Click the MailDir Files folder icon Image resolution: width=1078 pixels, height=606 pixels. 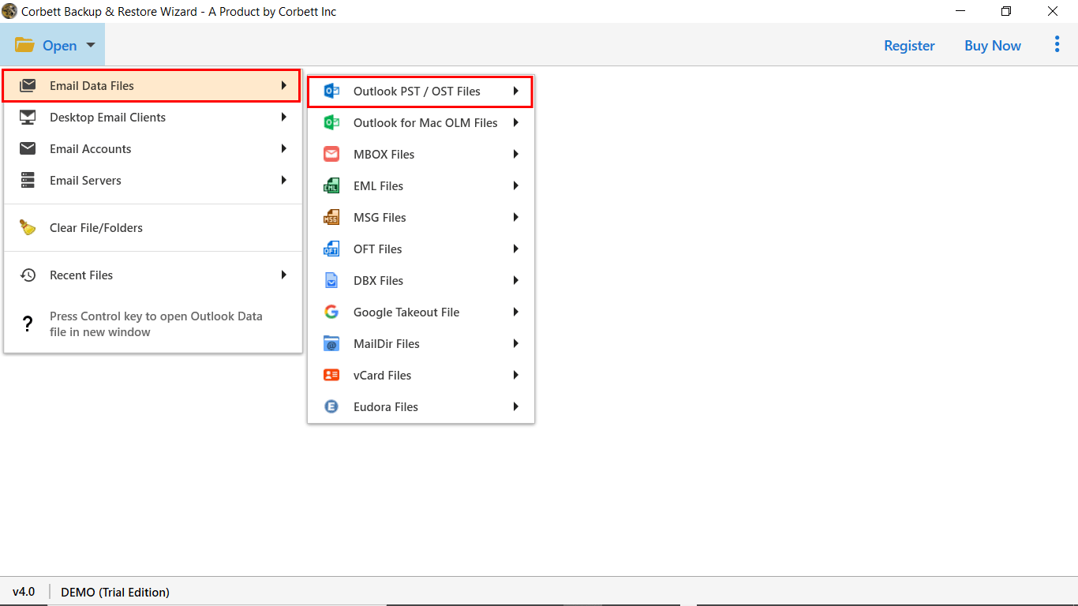point(331,344)
